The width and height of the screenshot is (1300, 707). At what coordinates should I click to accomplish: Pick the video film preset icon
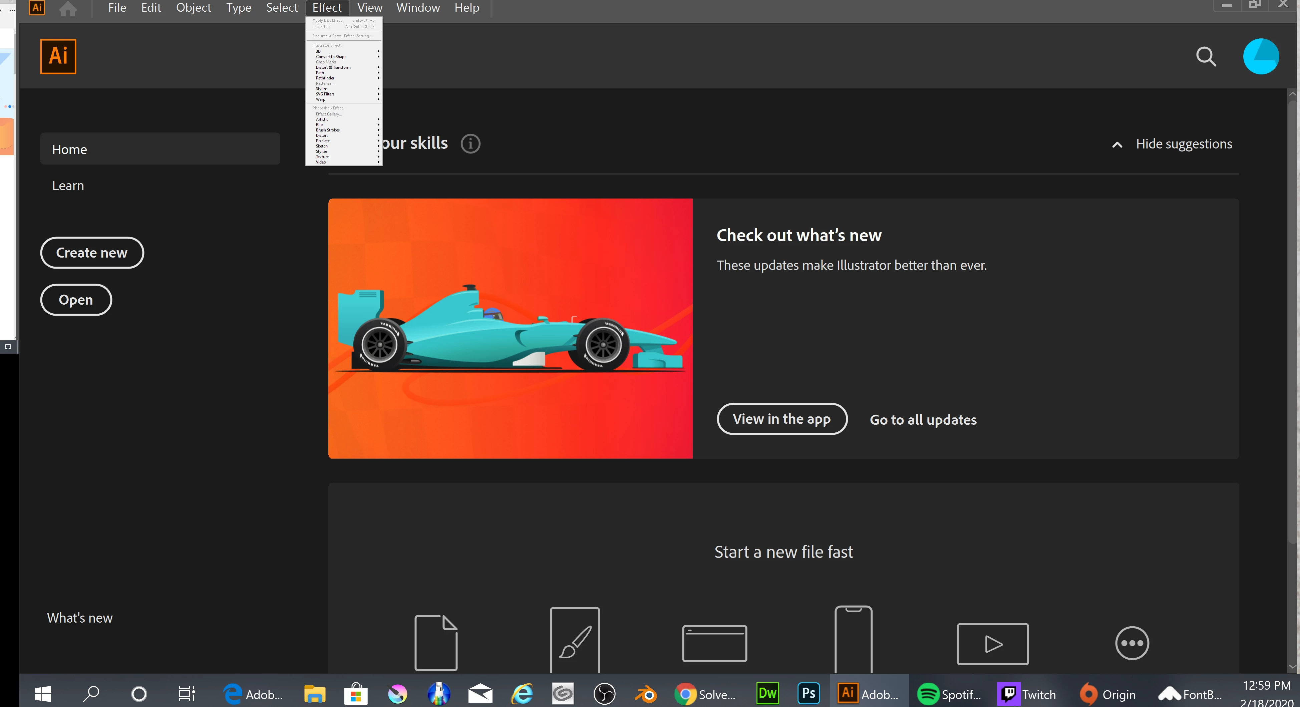[x=992, y=644]
